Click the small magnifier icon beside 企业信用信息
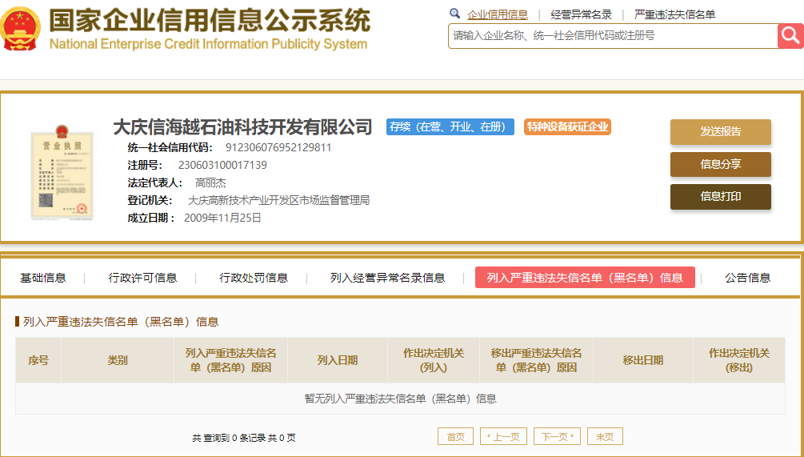Viewport: 804px width, 457px height. coord(454,14)
